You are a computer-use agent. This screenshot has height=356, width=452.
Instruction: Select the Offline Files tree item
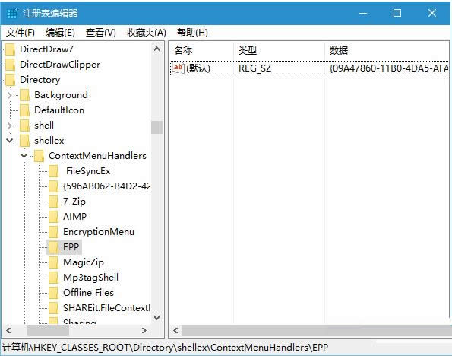point(88,293)
